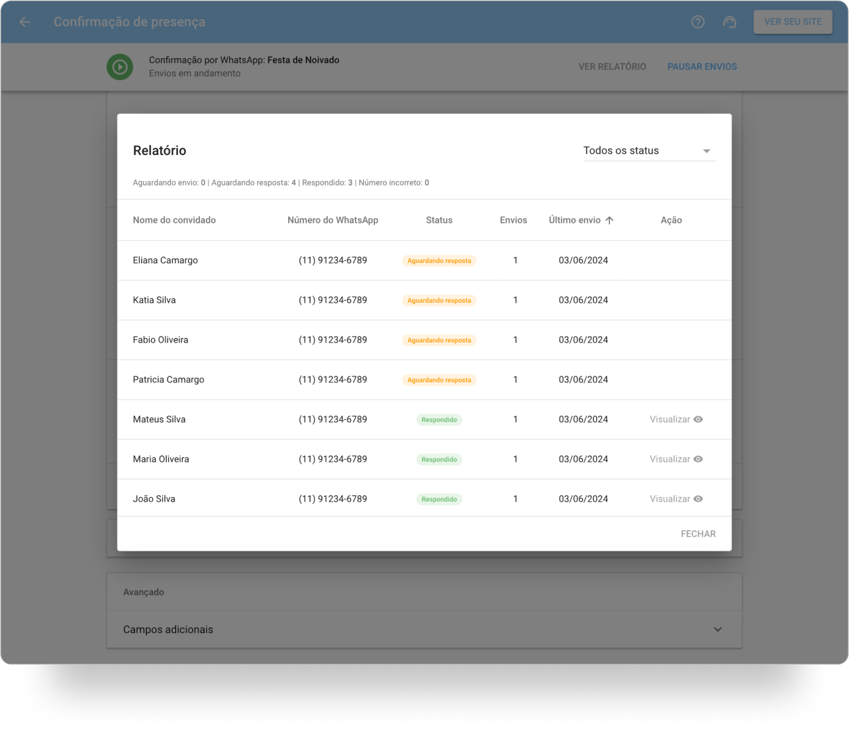The image size is (849, 731).
Task: Click Aguardando resposta badge for Eliana Camargo
Action: point(439,260)
